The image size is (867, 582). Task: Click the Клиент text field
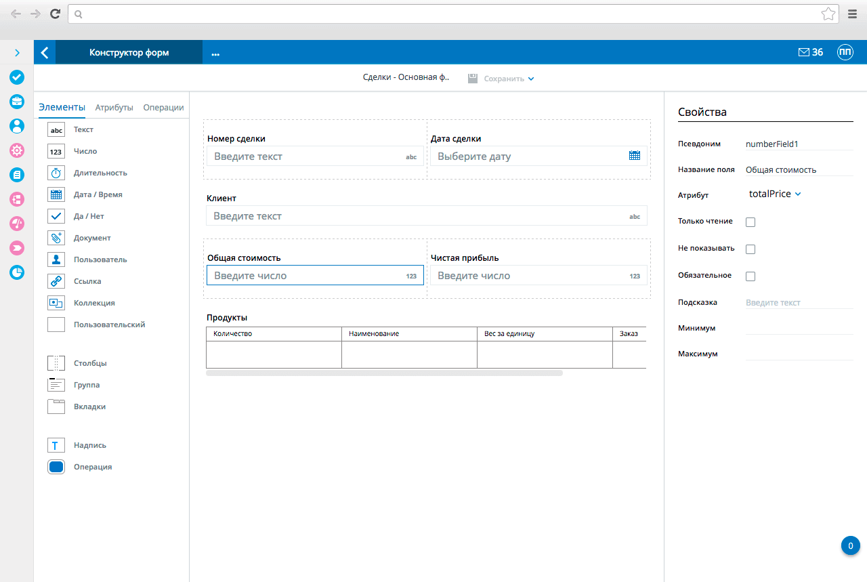tap(427, 216)
